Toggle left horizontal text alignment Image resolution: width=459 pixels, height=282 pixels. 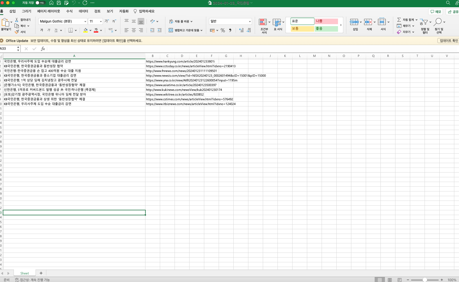coord(126,30)
